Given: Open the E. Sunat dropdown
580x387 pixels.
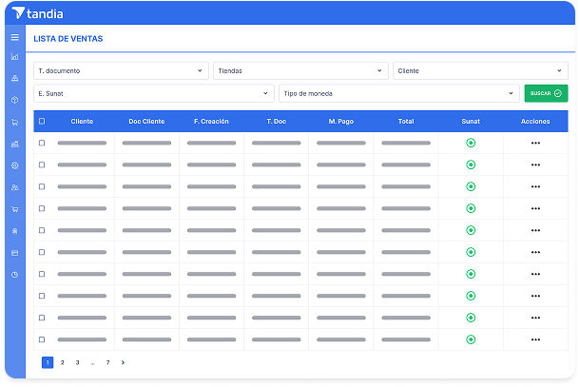Looking at the screenshot, I should (x=153, y=93).
